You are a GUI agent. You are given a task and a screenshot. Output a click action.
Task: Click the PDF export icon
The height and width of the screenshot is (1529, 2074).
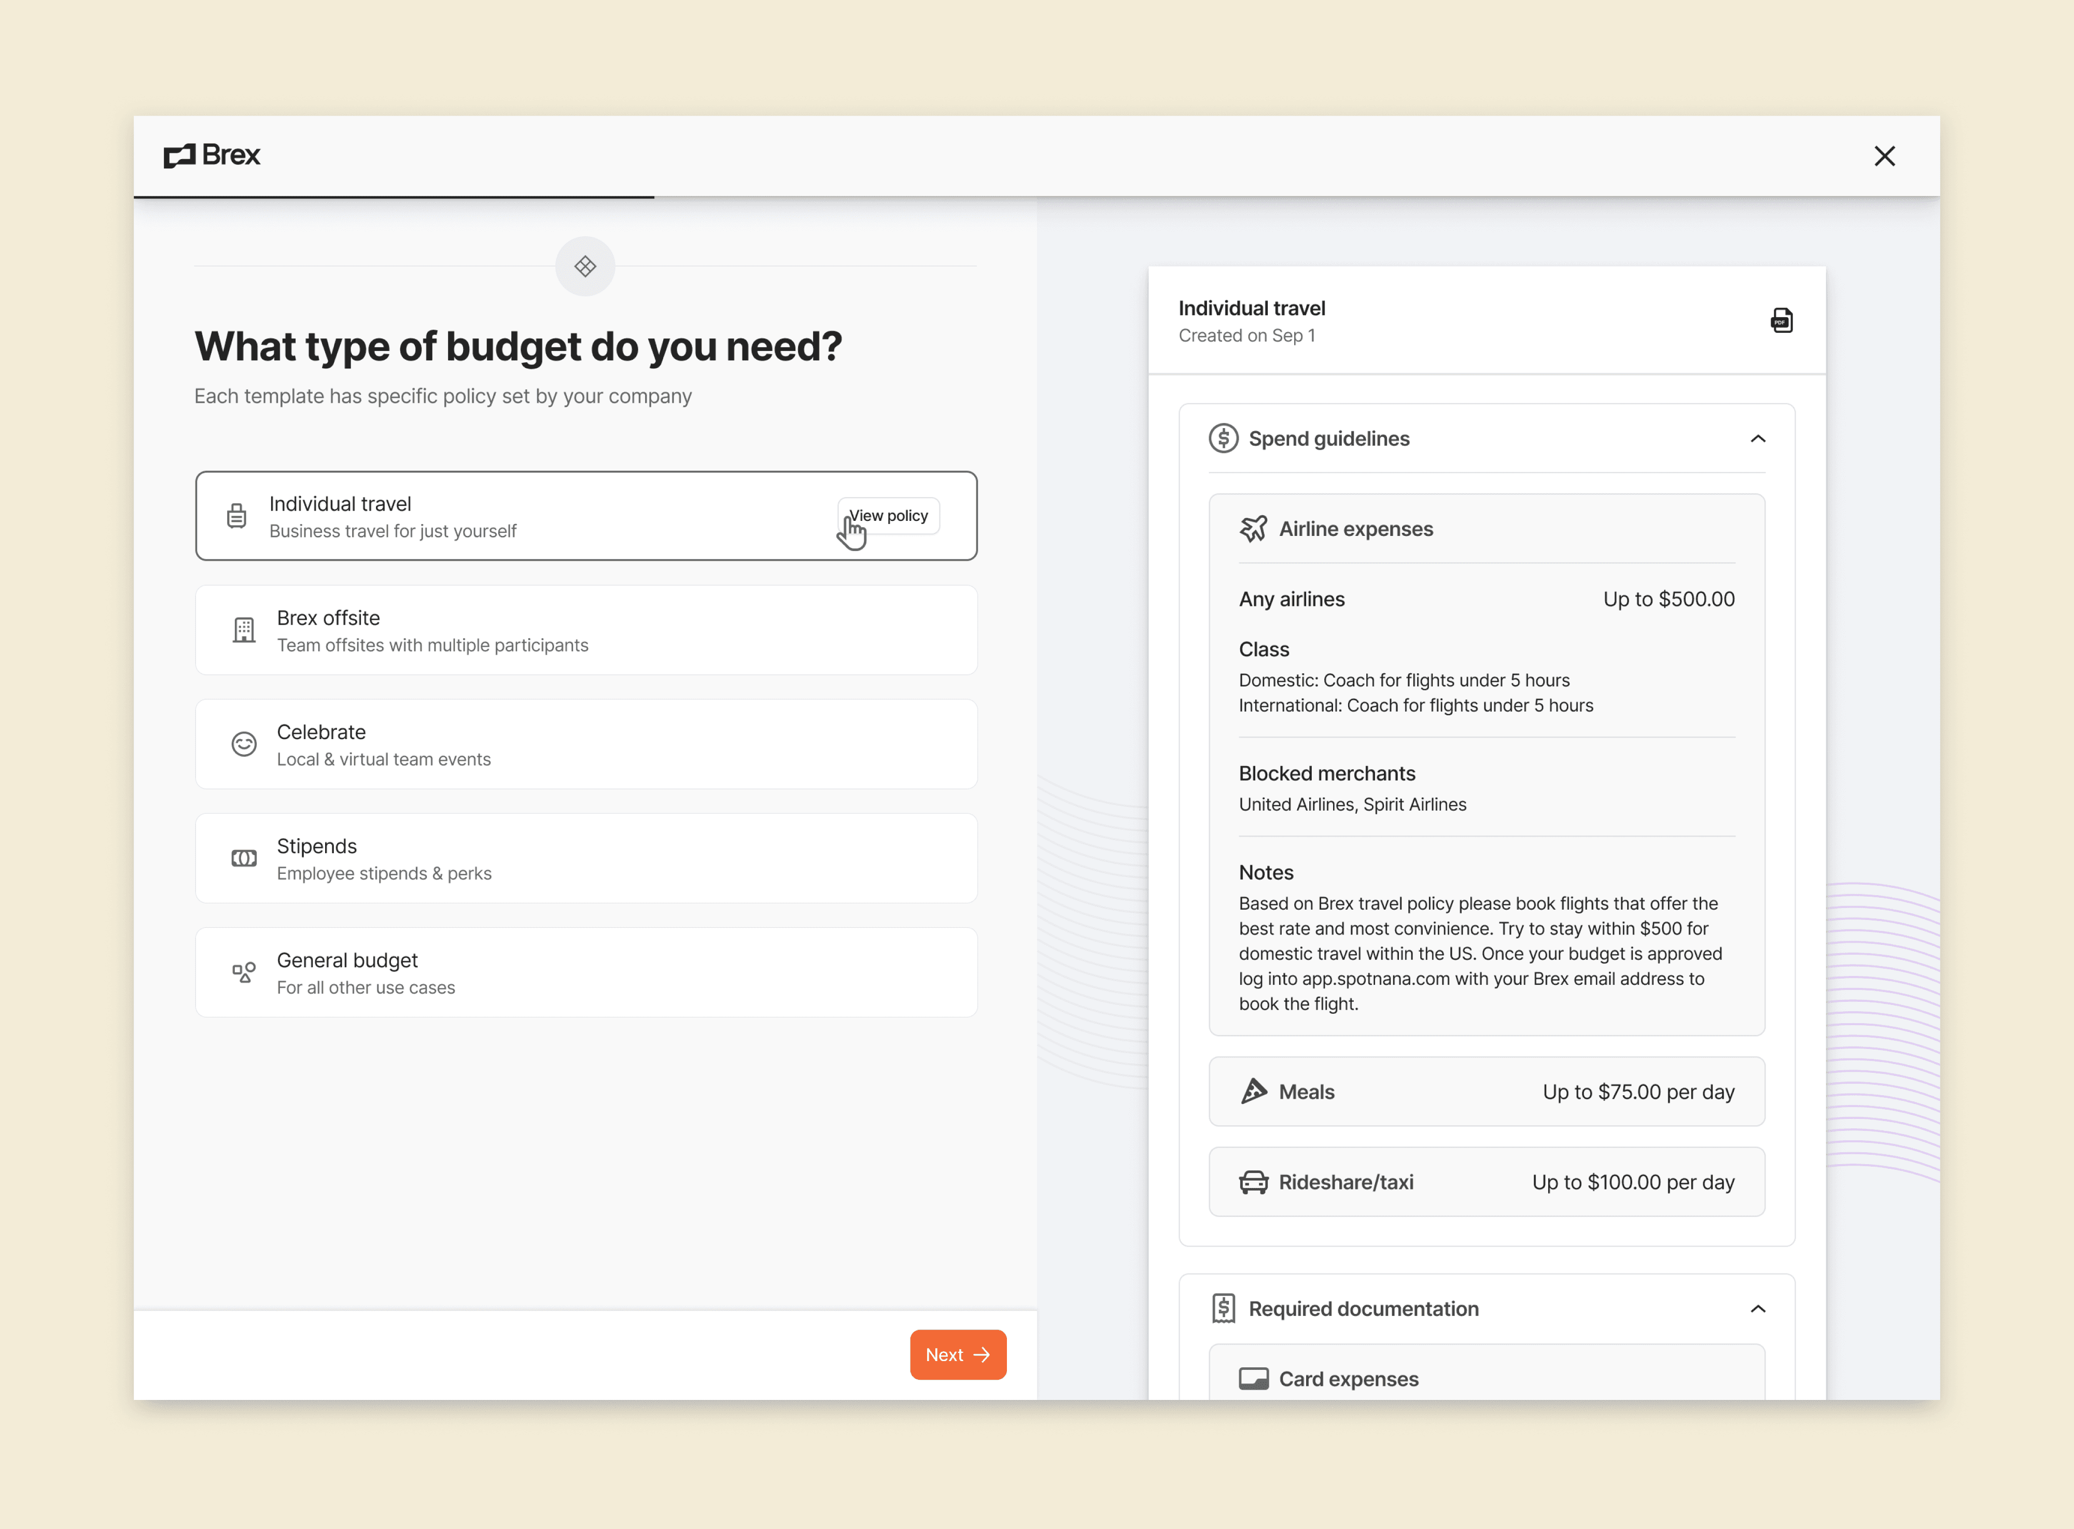coord(1781,320)
